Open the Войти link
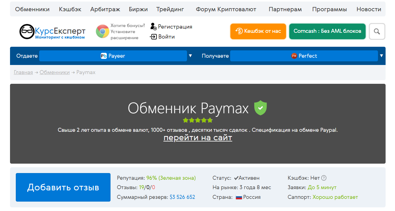Image resolution: width=395 pixels, height=211 pixels. (x=166, y=37)
